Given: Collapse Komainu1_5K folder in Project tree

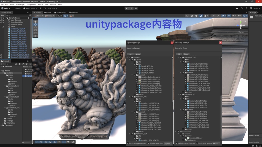Looking at the screenshot, I should pos(5,86).
